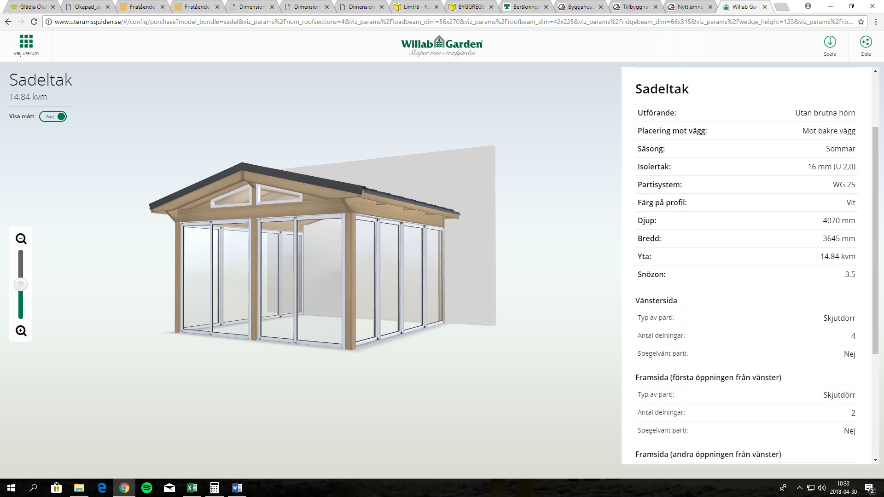Click taskbar search magnifier

pyautogui.click(x=33, y=488)
